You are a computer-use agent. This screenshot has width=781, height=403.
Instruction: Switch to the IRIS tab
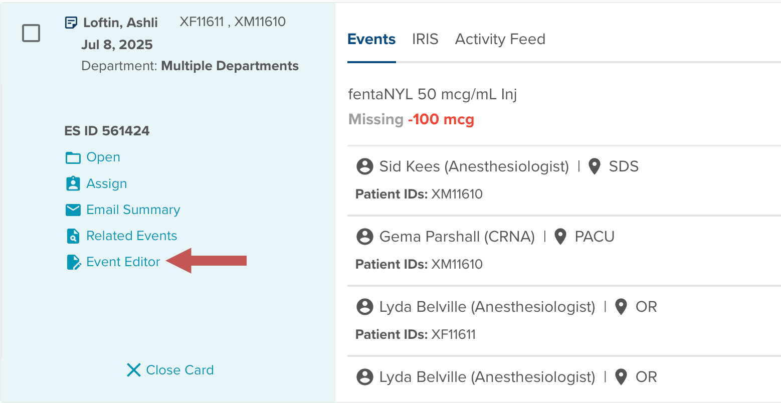tap(425, 39)
